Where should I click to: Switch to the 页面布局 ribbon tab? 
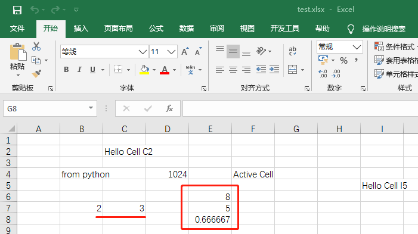click(x=118, y=29)
